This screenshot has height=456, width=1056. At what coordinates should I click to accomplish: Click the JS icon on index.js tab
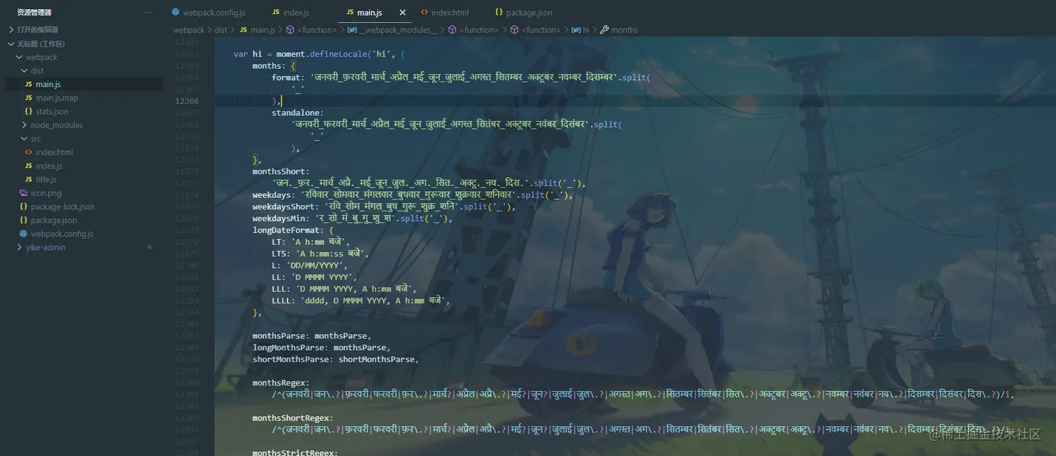click(276, 13)
